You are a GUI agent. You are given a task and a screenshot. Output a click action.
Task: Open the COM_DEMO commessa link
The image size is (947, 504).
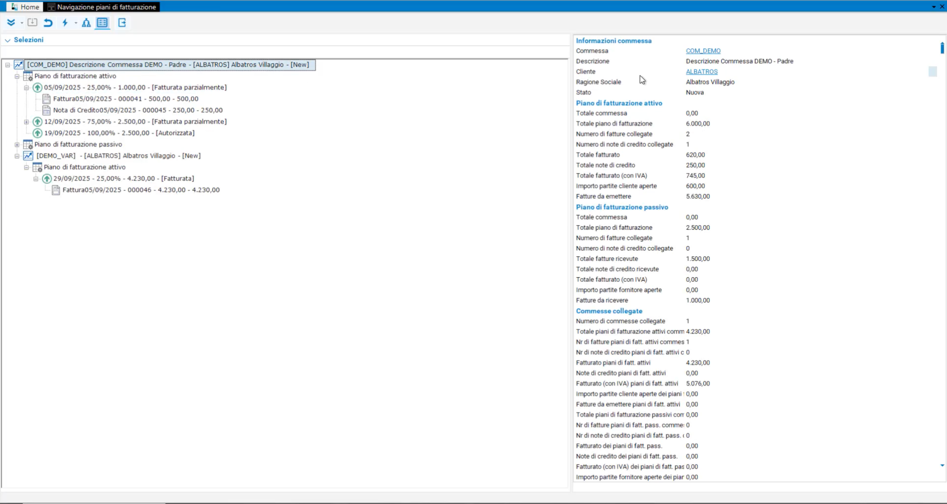click(x=703, y=51)
